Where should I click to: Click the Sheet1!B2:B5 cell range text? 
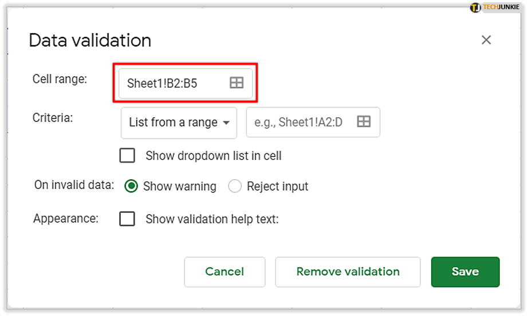162,84
